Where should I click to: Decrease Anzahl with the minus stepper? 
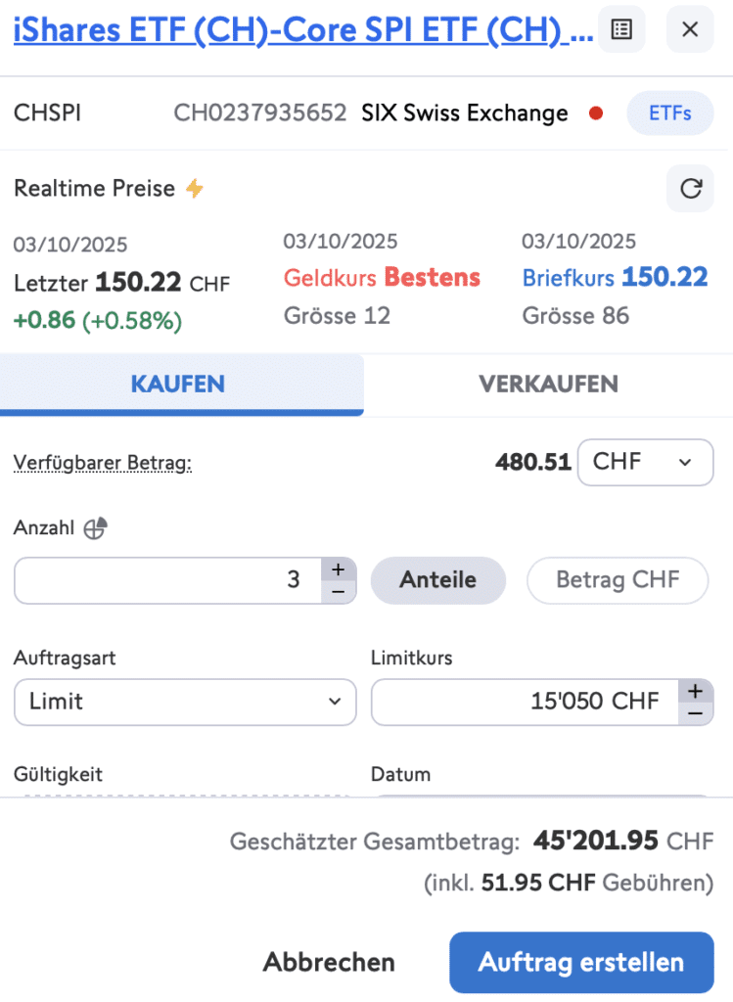click(x=338, y=592)
